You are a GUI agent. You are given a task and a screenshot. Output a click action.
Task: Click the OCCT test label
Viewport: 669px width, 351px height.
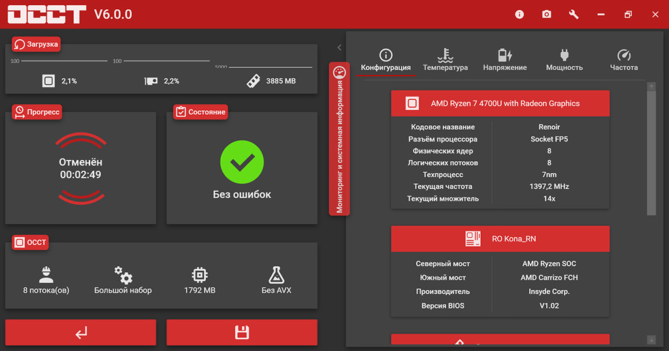coord(30,243)
